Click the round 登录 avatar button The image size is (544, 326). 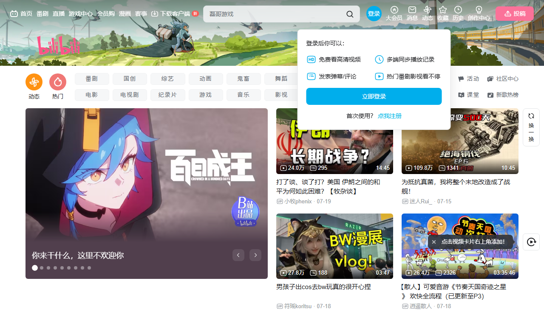coord(374,14)
